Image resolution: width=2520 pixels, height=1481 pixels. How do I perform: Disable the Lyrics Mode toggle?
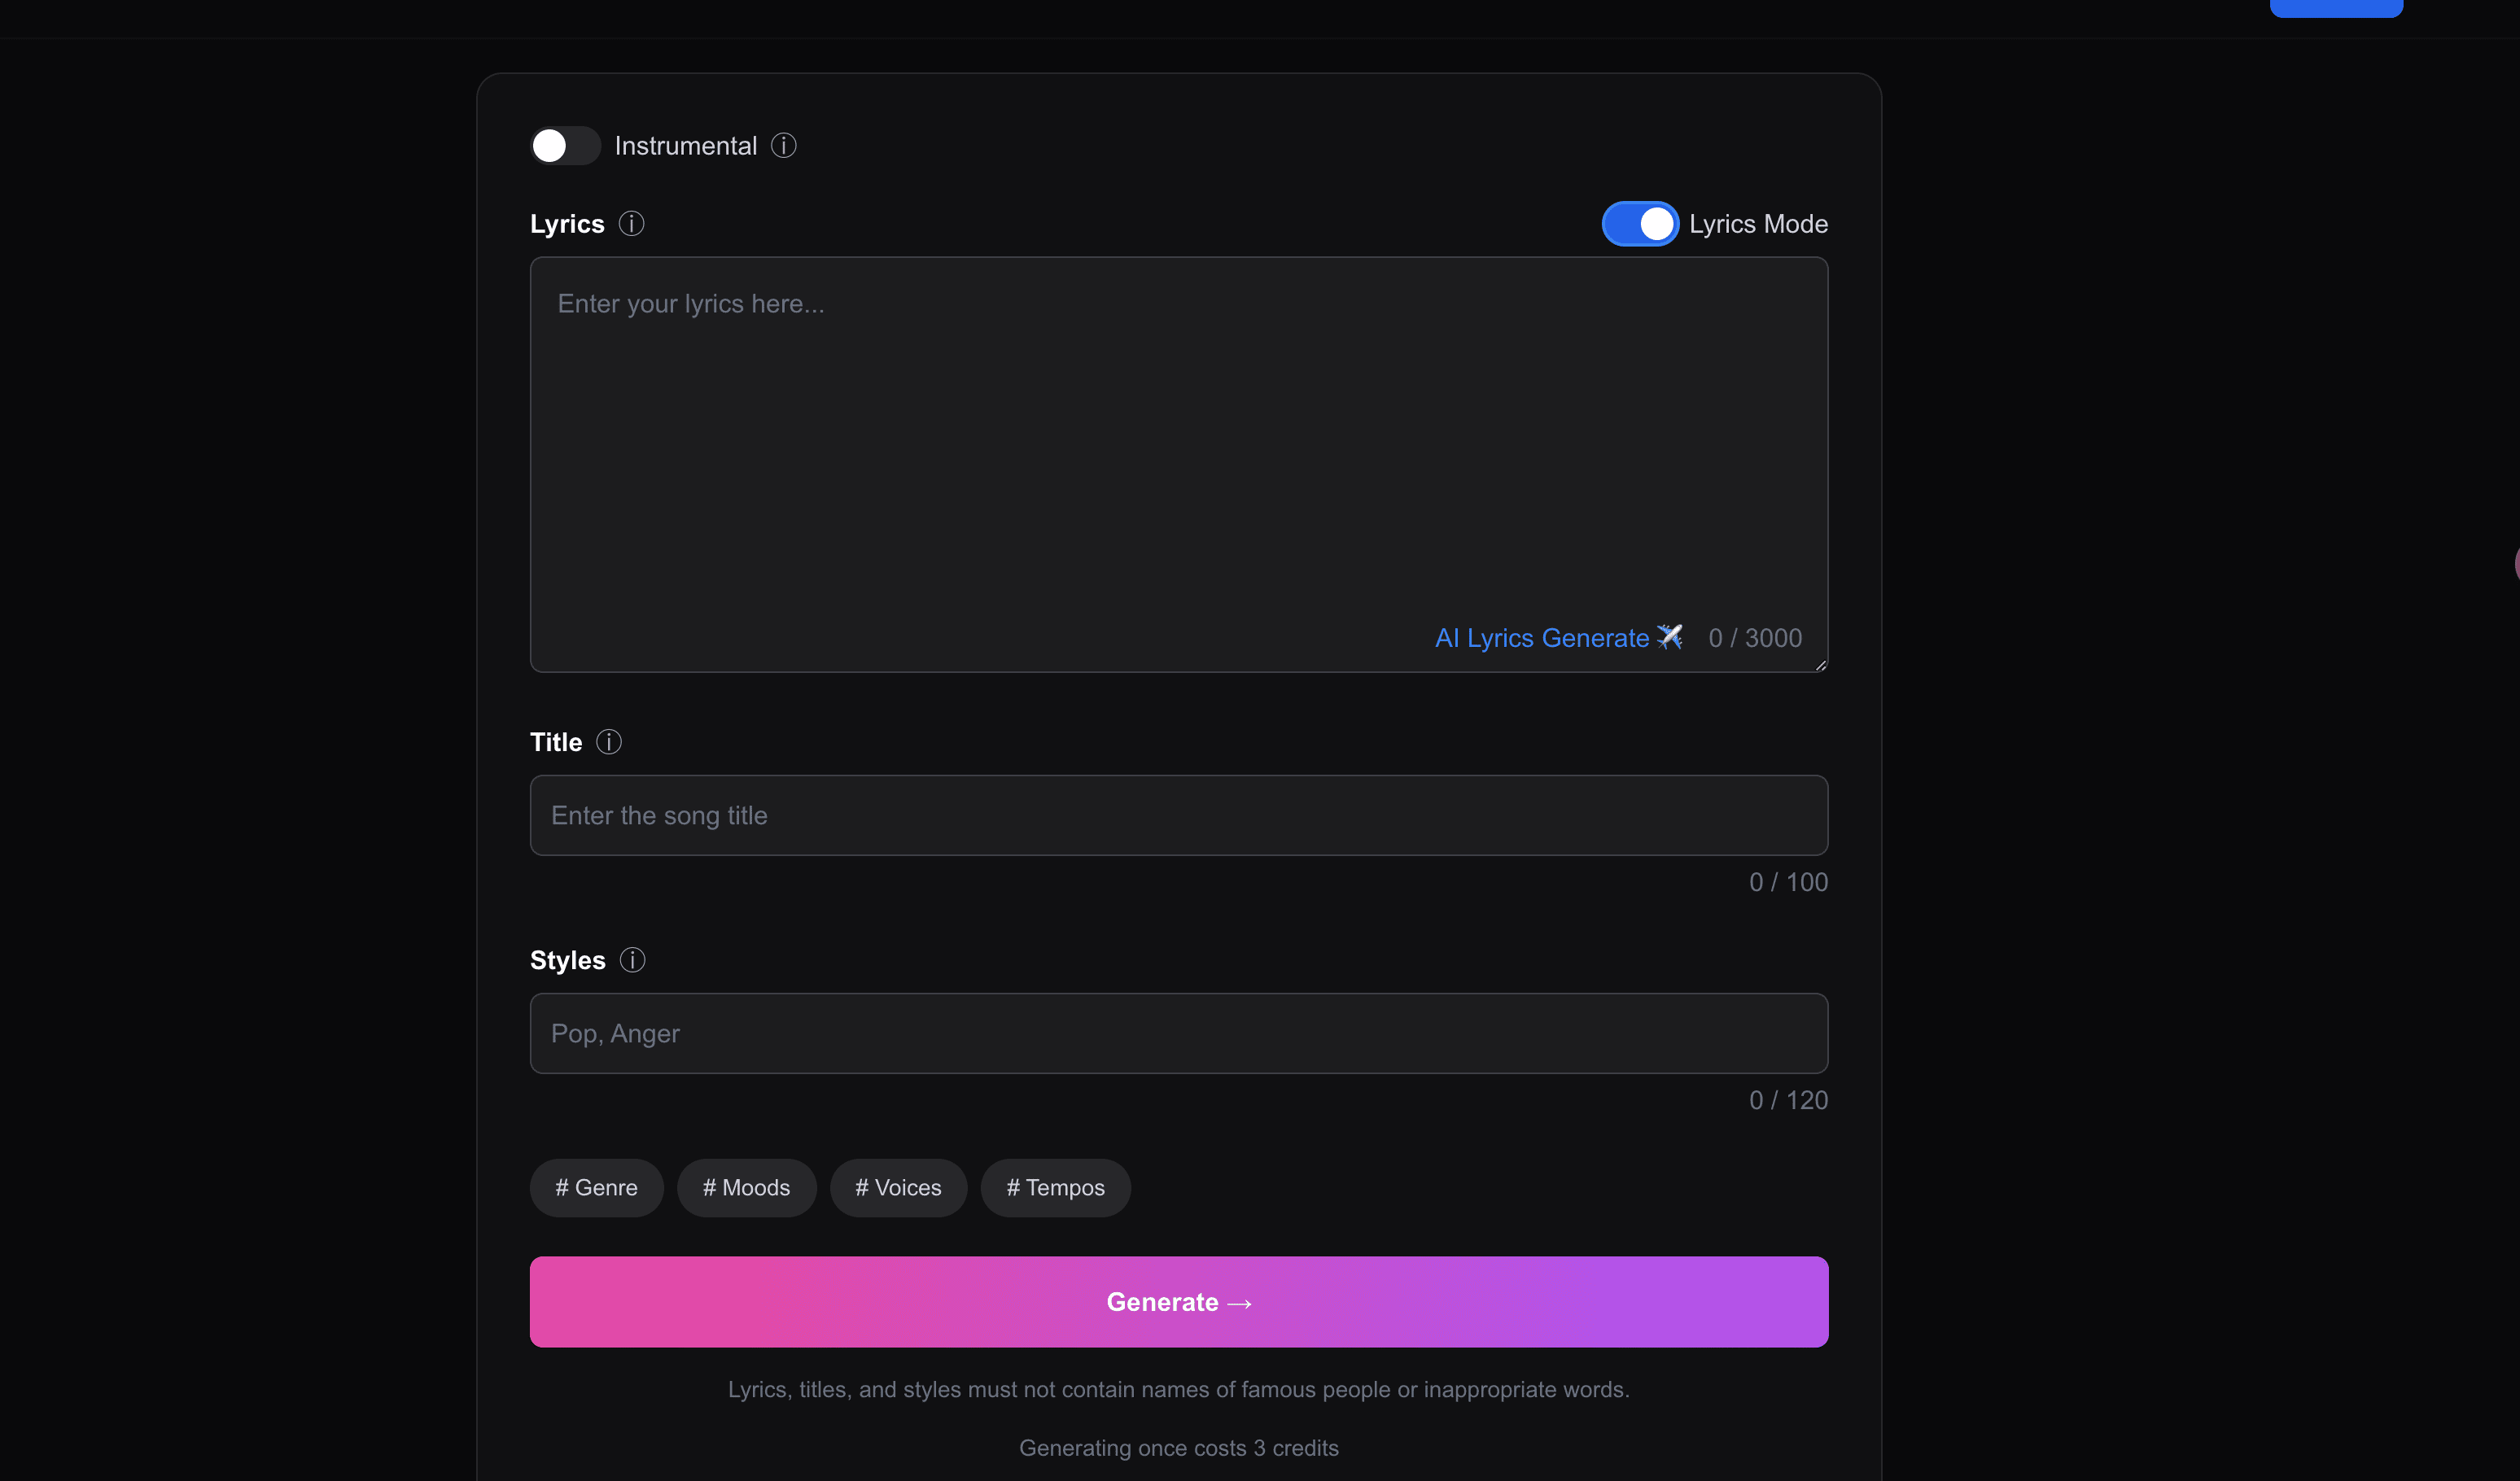pos(1640,224)
